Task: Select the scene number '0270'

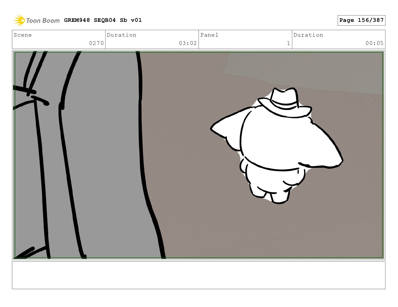Action: [x=96, y=43]
